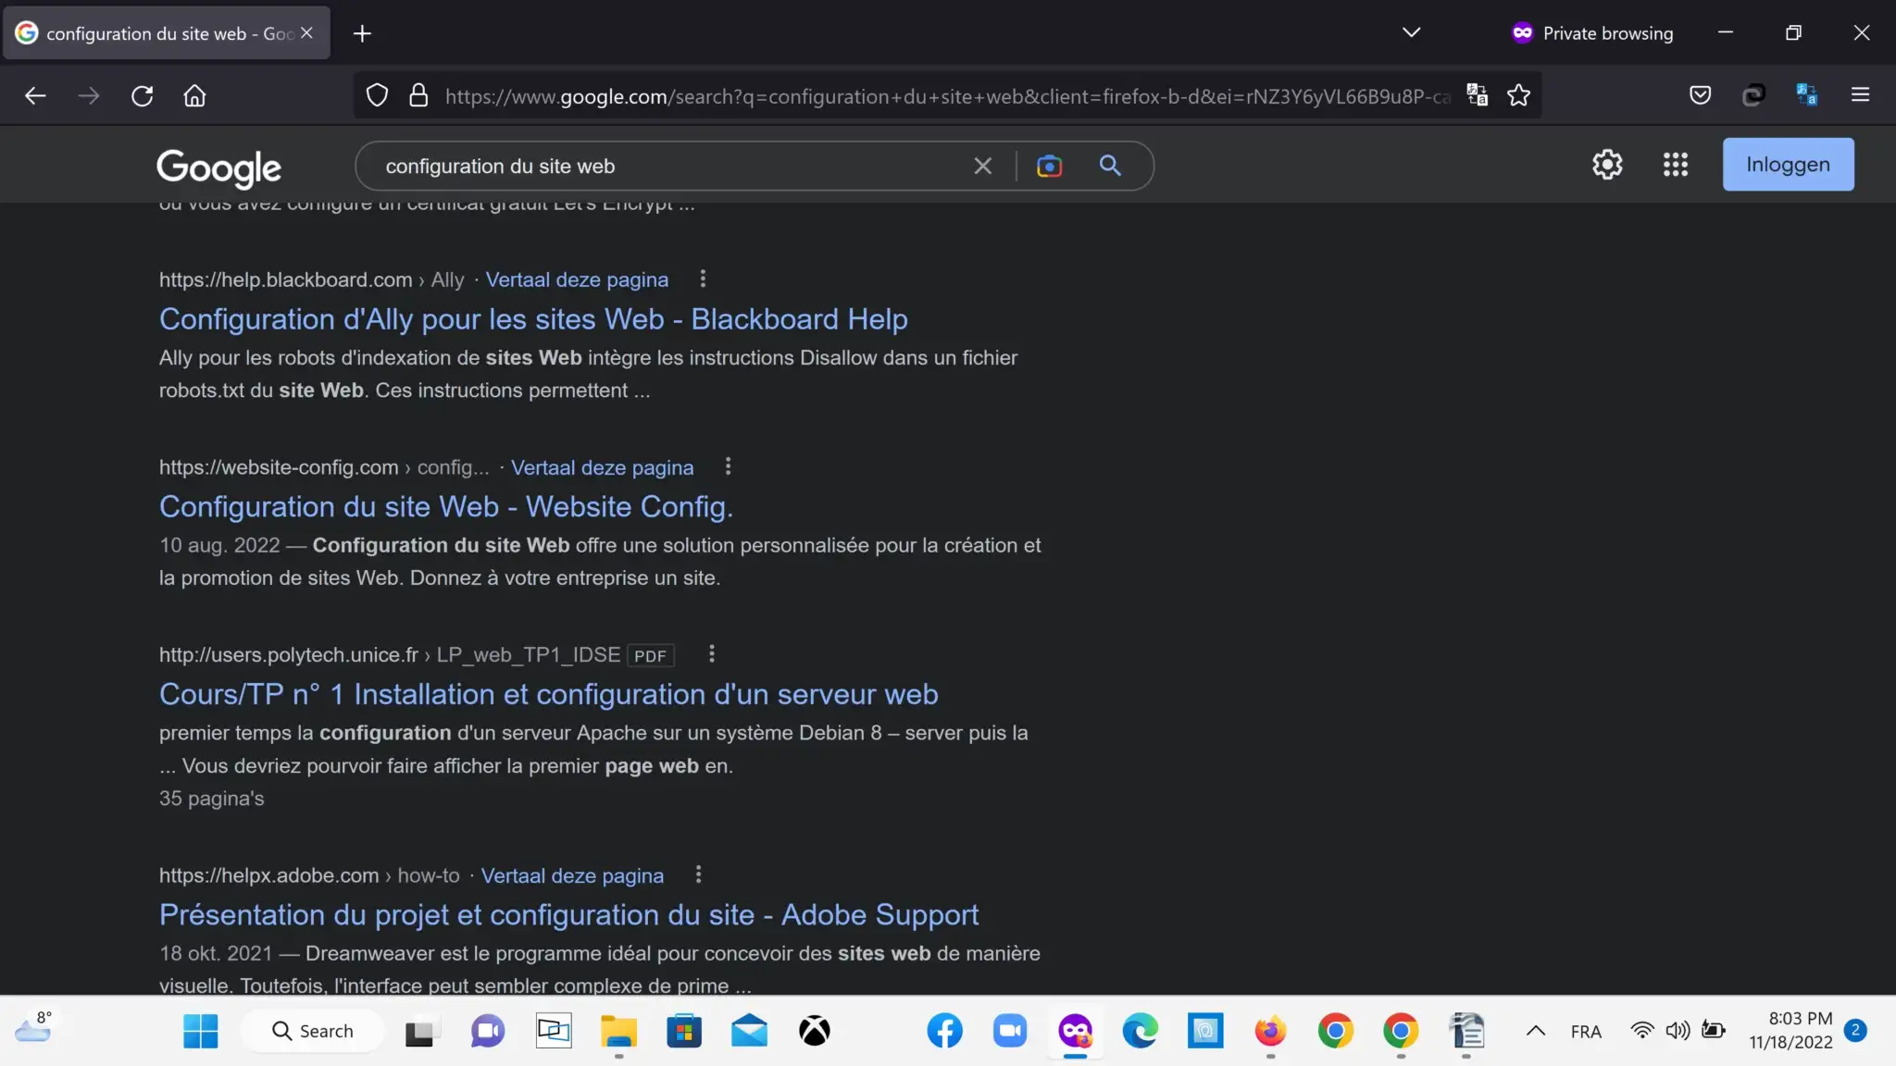Open volume control in system tray
Image resolution: width=1896 pixels, height=1066 pixels.
(1678, 1030)
